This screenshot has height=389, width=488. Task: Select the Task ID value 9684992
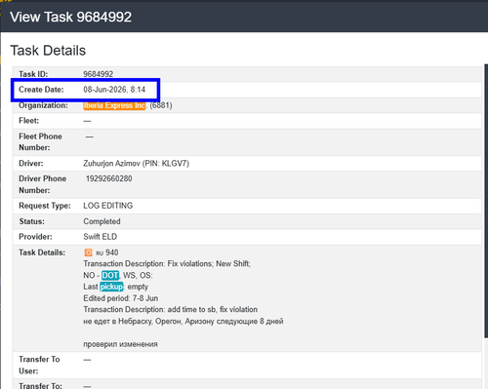[x=99, y=74]
